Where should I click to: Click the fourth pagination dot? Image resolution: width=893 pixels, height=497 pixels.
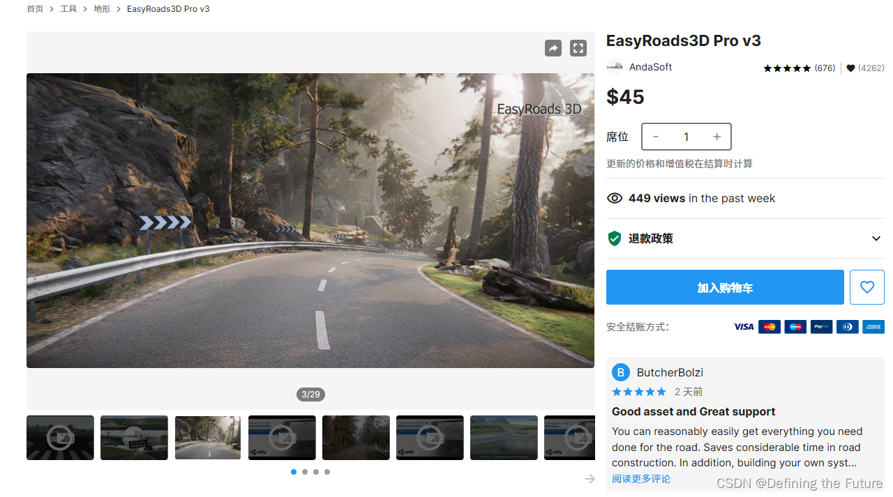(327, 472)
